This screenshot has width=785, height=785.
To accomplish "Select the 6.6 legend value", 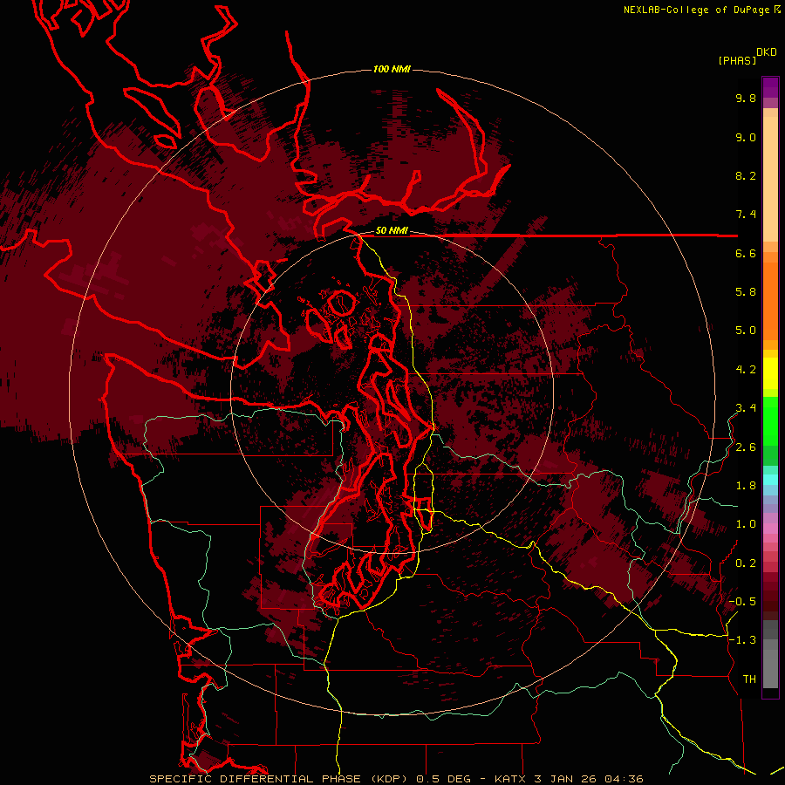I will (746, 254).
